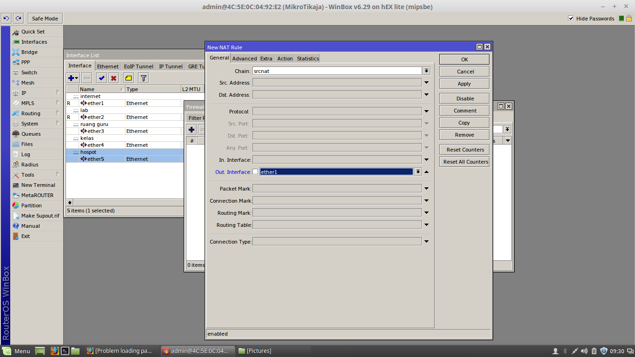Enable Safe Mode

tap(45, 18)
